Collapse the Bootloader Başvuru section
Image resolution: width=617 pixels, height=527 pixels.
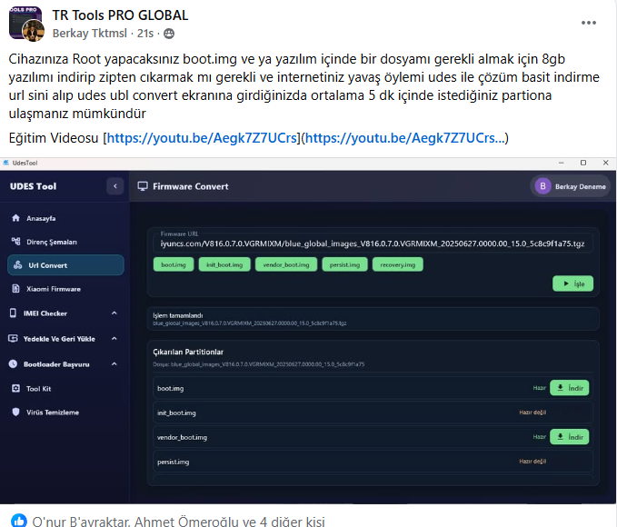click(114, 363)
